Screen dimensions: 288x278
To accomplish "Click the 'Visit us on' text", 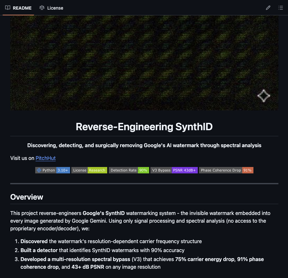I will click(22, 158).
